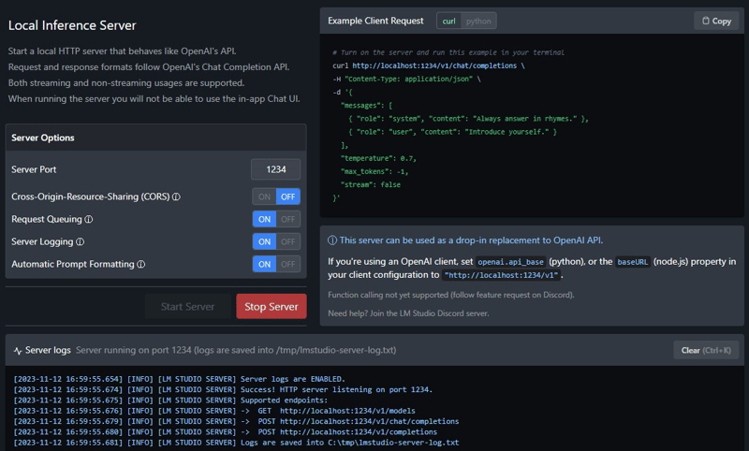This screenshot has height=451, width=749.
Task: Copy the example client request
Action: point(715,21)
